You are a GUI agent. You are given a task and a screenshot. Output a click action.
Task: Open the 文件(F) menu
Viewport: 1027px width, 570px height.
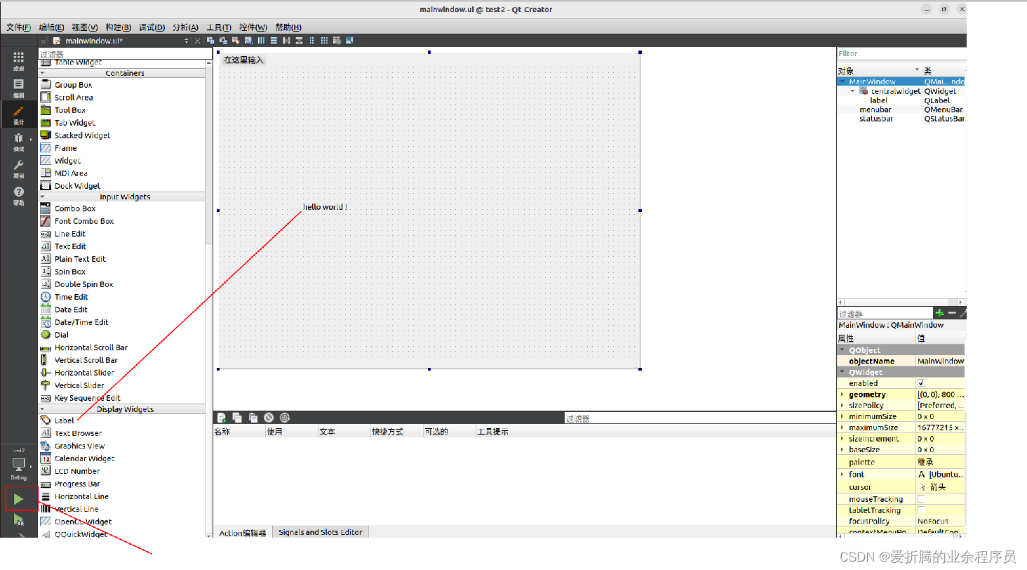(18, 27)
